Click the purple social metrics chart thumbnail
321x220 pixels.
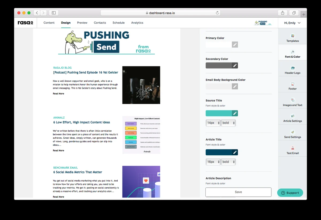141,182
